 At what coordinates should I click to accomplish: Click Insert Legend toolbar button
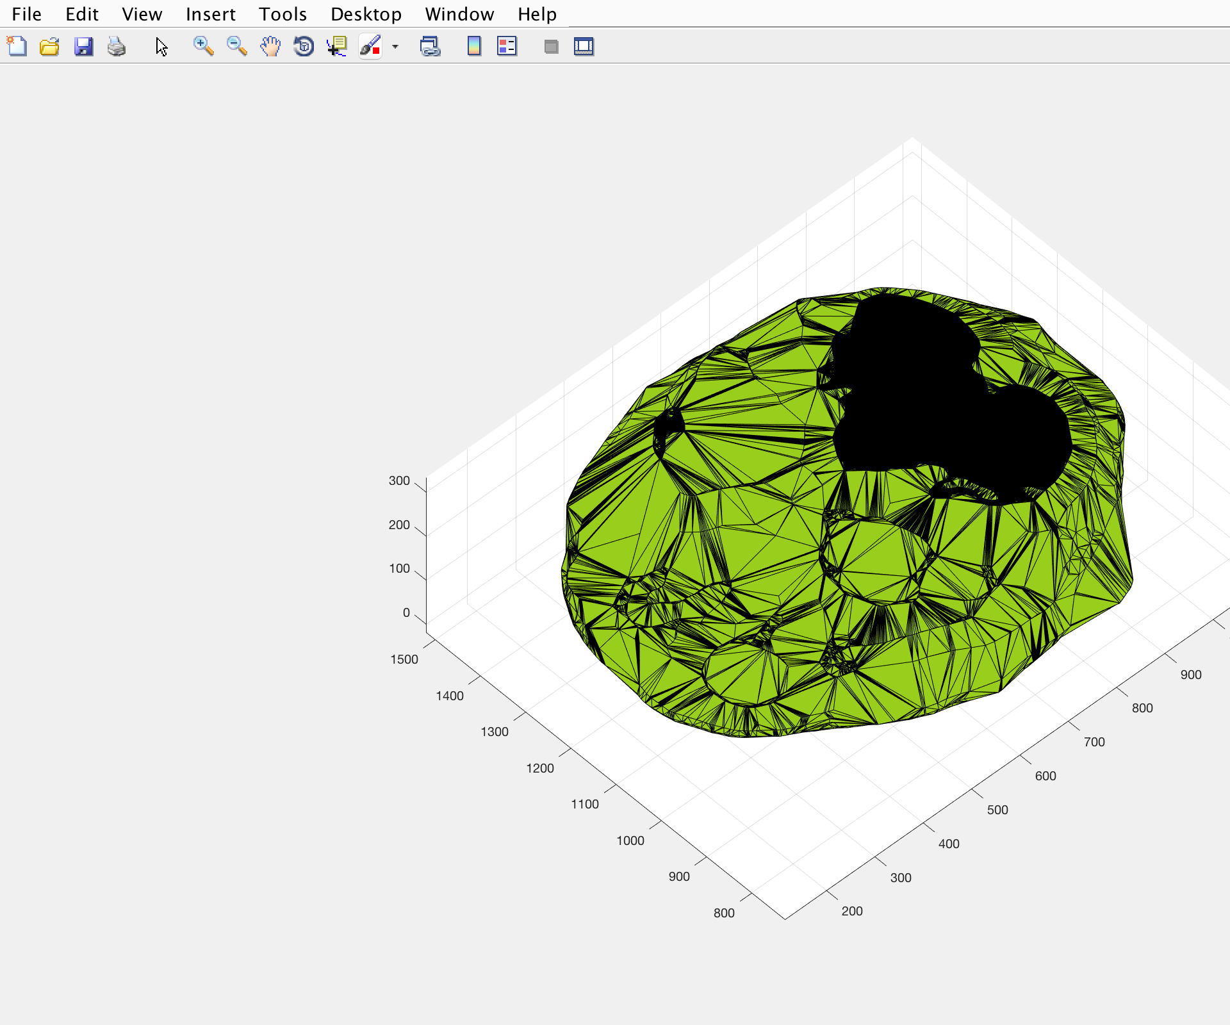[507, 46]
